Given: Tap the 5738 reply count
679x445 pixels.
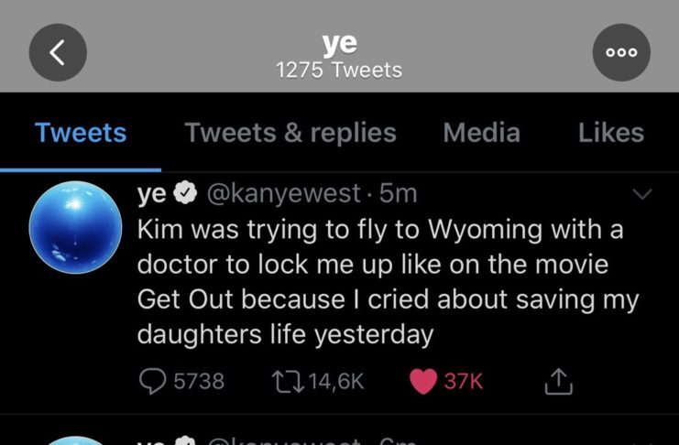Looking at the screenshot, I should pyautogui.click(x=199, y=381).
